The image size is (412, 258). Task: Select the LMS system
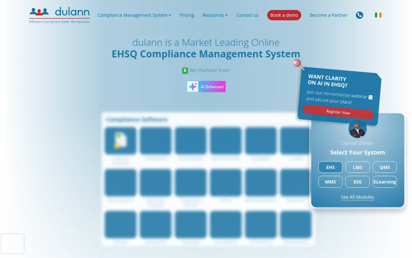(358, 167)
